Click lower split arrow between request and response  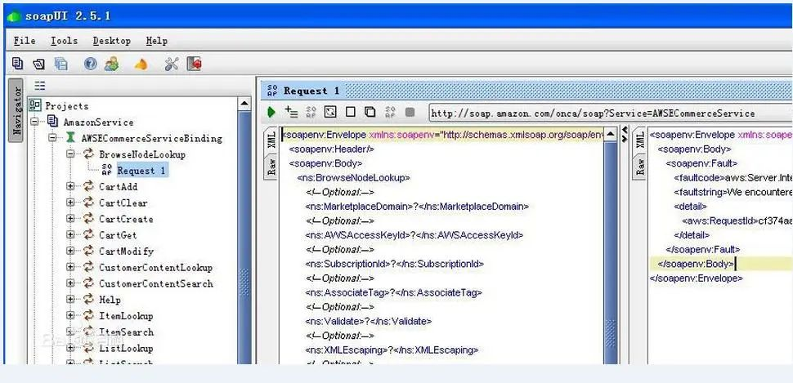click(x=624, y=138)
